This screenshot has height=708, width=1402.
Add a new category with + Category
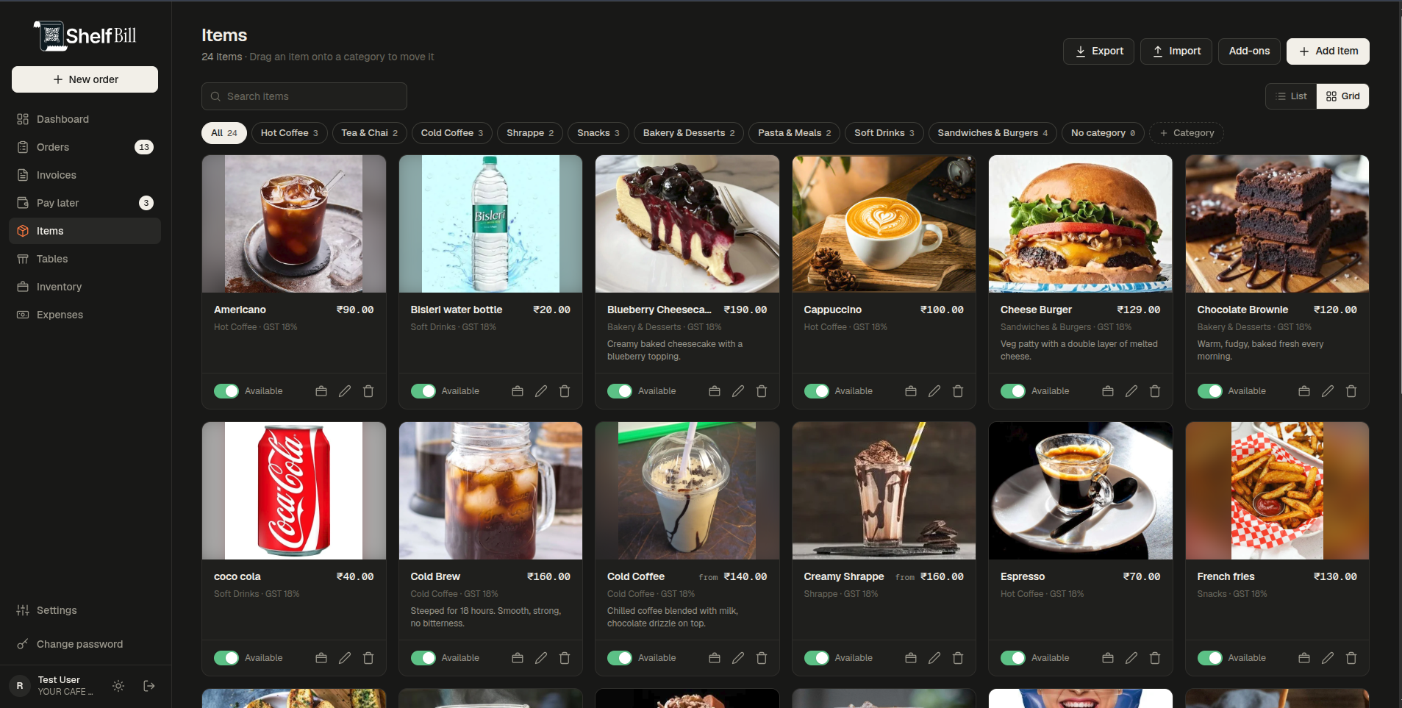pyautogui.click(x=1187, y=133)
